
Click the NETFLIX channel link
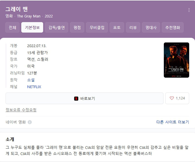34,87
